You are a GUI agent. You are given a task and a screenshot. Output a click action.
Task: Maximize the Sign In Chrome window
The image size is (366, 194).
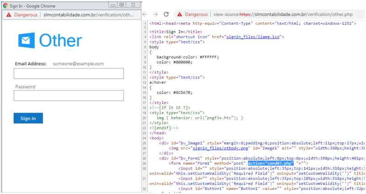[x=122, y=5]
